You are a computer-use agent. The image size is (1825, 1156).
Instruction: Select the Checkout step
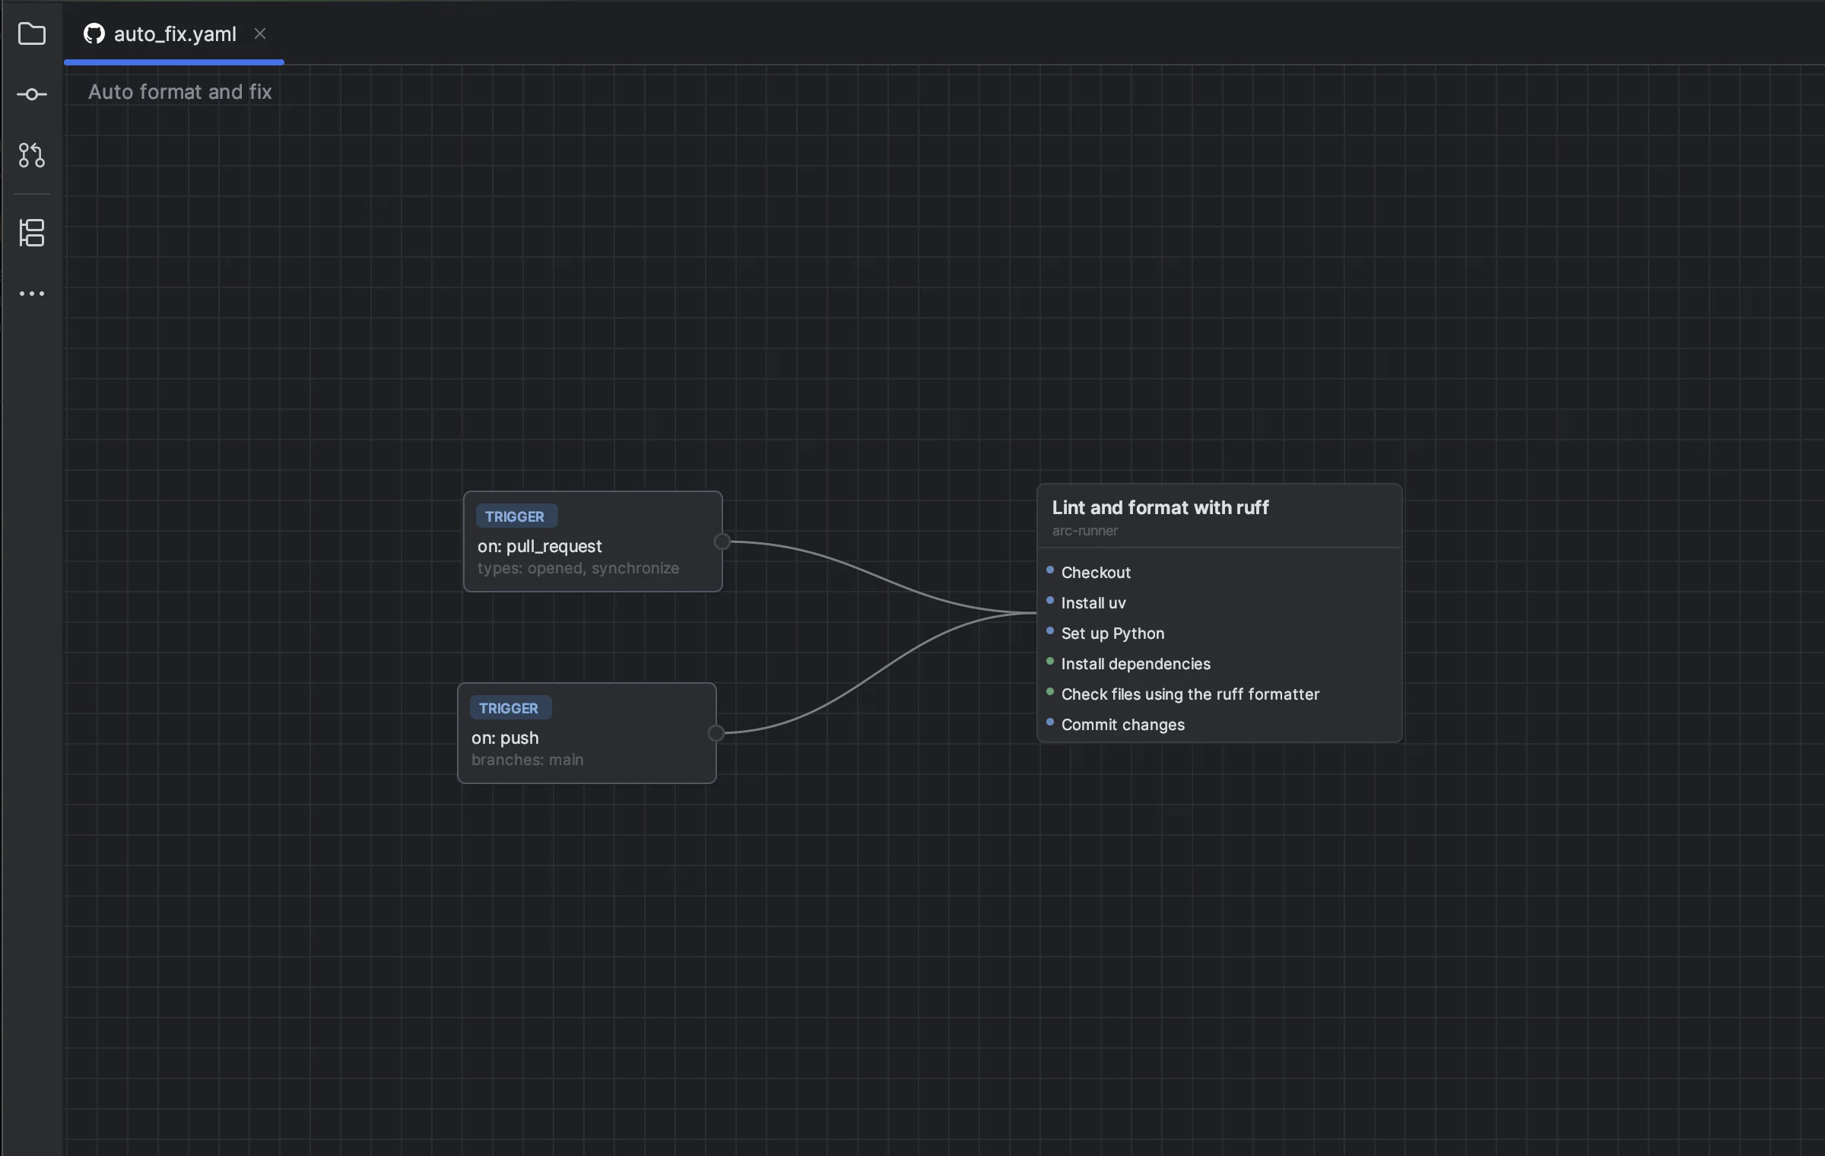1220,572
